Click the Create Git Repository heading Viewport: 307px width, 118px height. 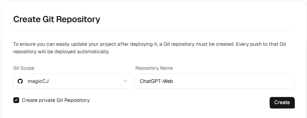[x=57, y=20]
